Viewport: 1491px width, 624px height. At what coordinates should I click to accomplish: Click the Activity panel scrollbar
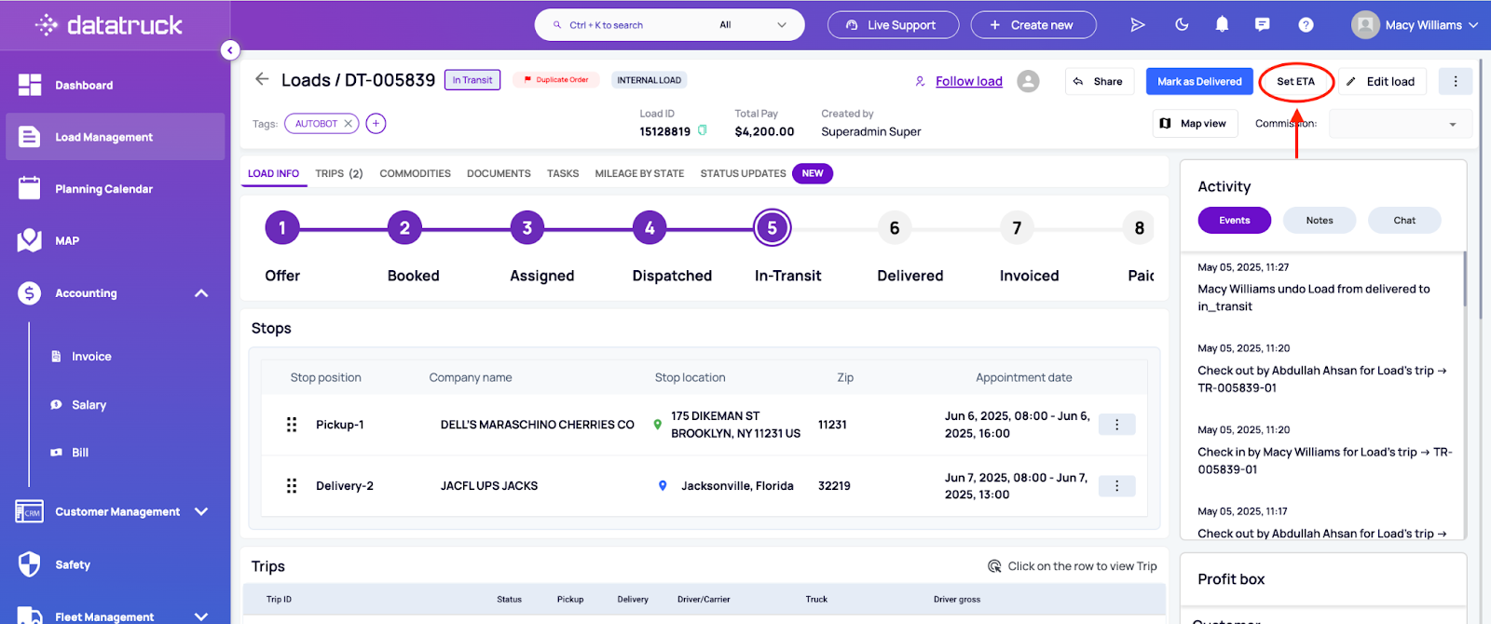pos(1465,279)
